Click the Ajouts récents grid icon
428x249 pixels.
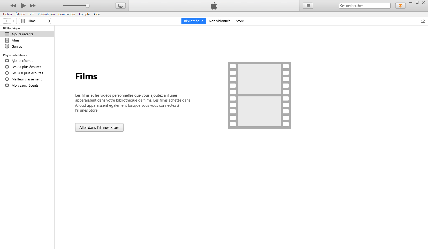(x=7, y=34)
